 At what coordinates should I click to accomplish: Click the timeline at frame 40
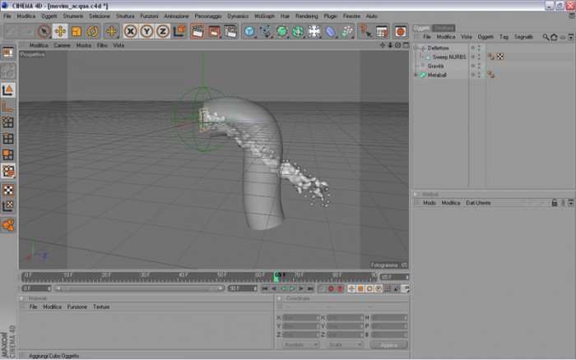(x=183, y=277)
